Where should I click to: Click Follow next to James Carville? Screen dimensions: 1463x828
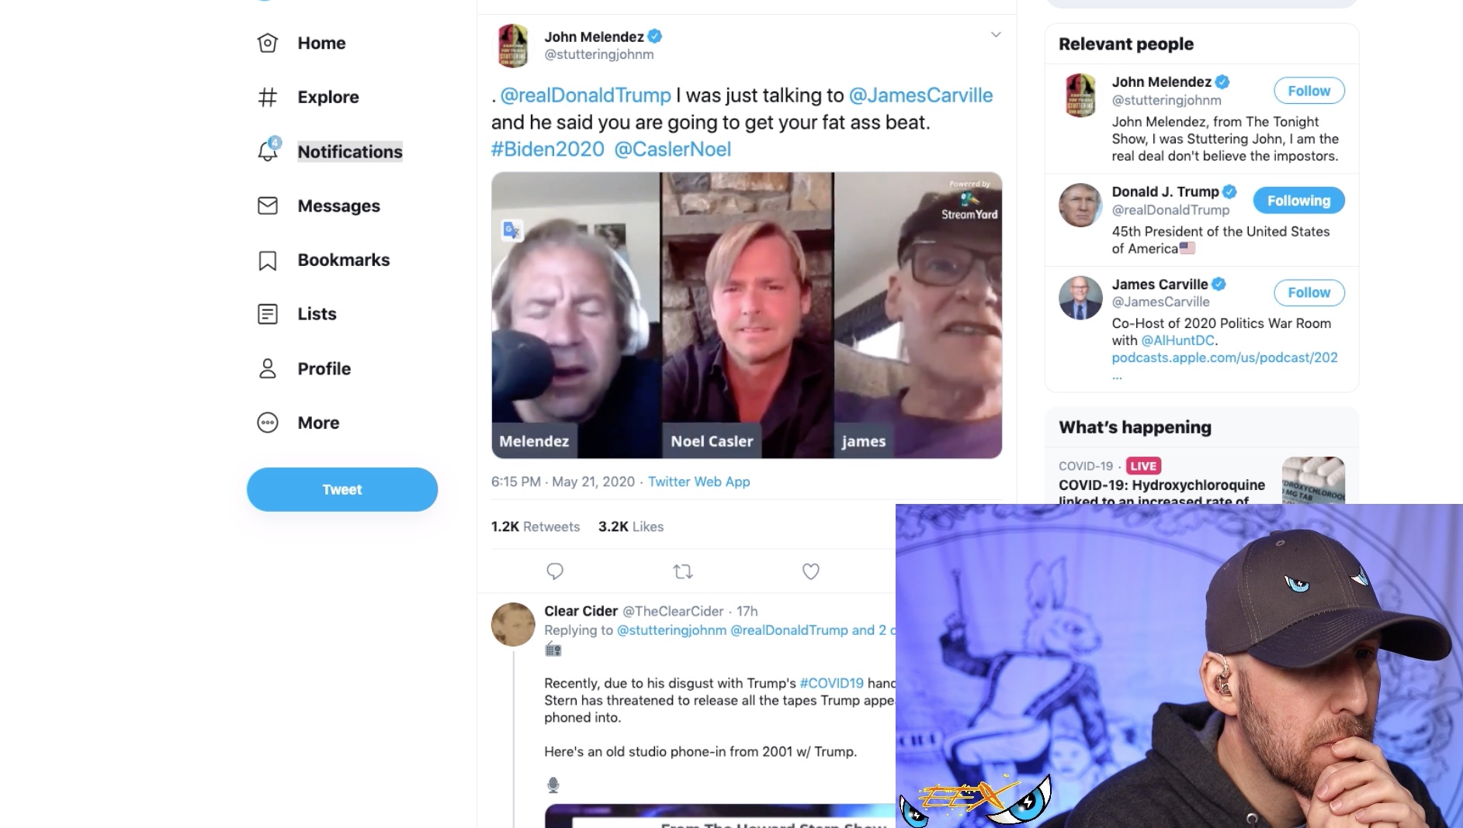[x=1309, y=292]
